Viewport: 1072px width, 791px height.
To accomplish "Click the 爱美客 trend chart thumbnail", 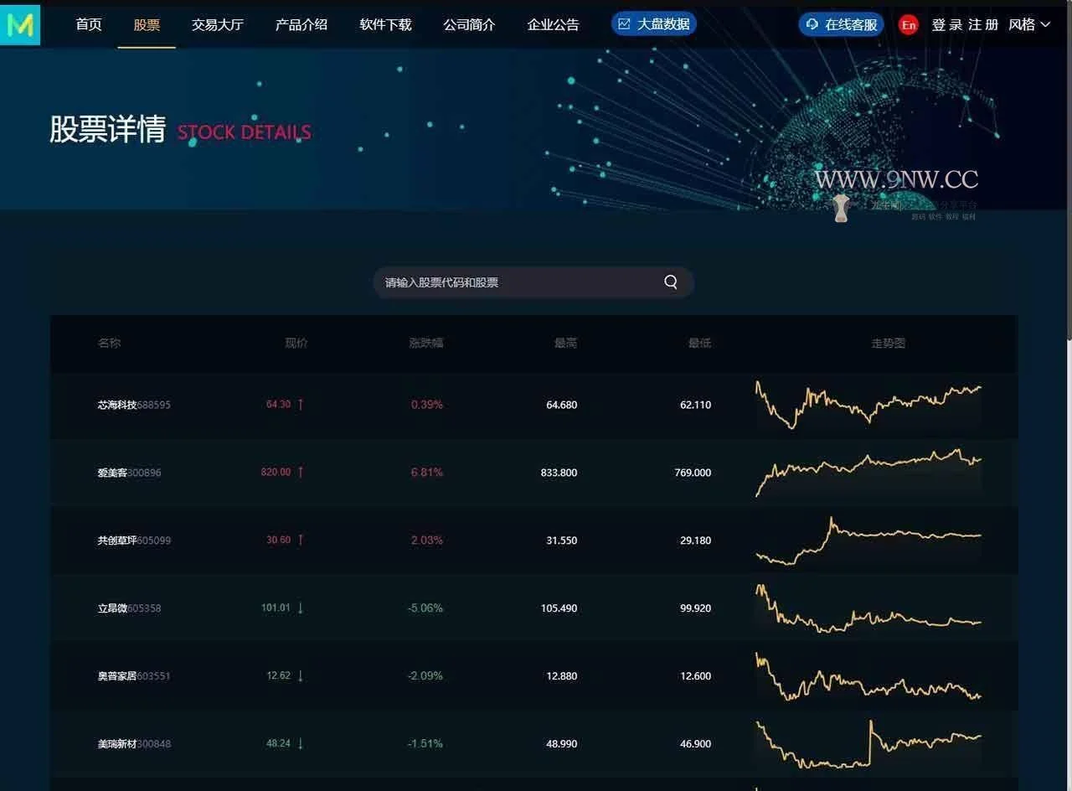I will coord(868,472).
